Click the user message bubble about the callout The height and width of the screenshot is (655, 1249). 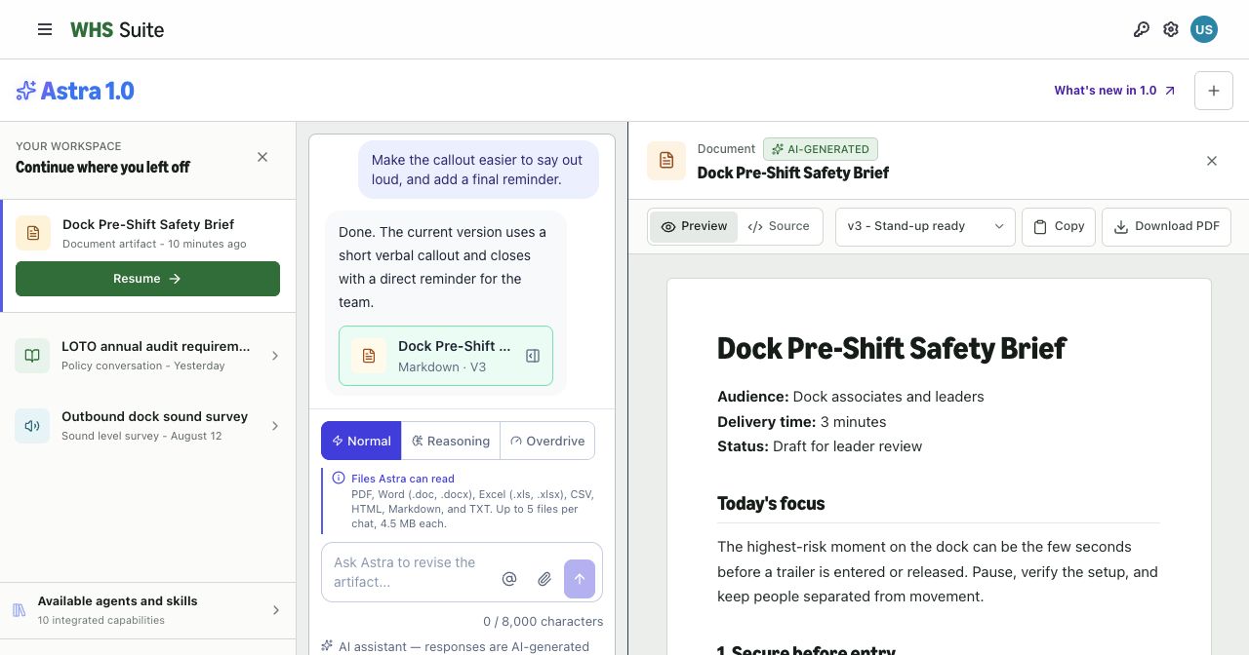click(x=478, y=170)
